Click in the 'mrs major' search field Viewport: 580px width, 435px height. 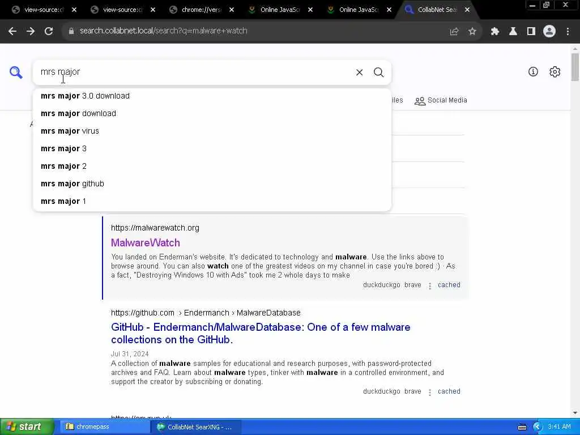193,72
